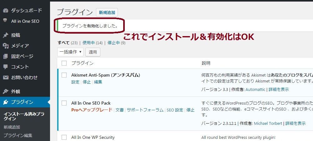Check the select-all plugins checkbox
The width and height of the screenshot is (313, 141).
(64, 63)
